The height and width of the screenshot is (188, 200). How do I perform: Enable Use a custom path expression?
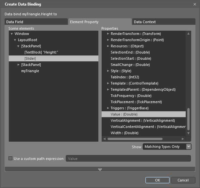[10, 159]
